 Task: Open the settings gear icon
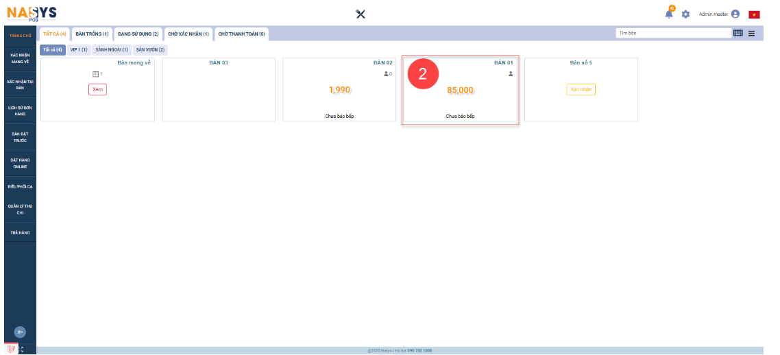click(x=685, y=14)
